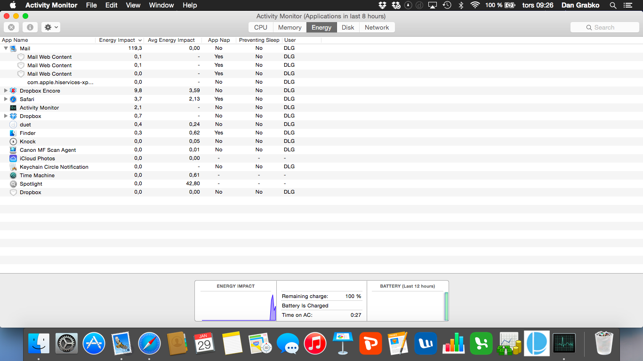
Task: Expand the Dropbox Encore process group
Action: [x=6, y=91]
